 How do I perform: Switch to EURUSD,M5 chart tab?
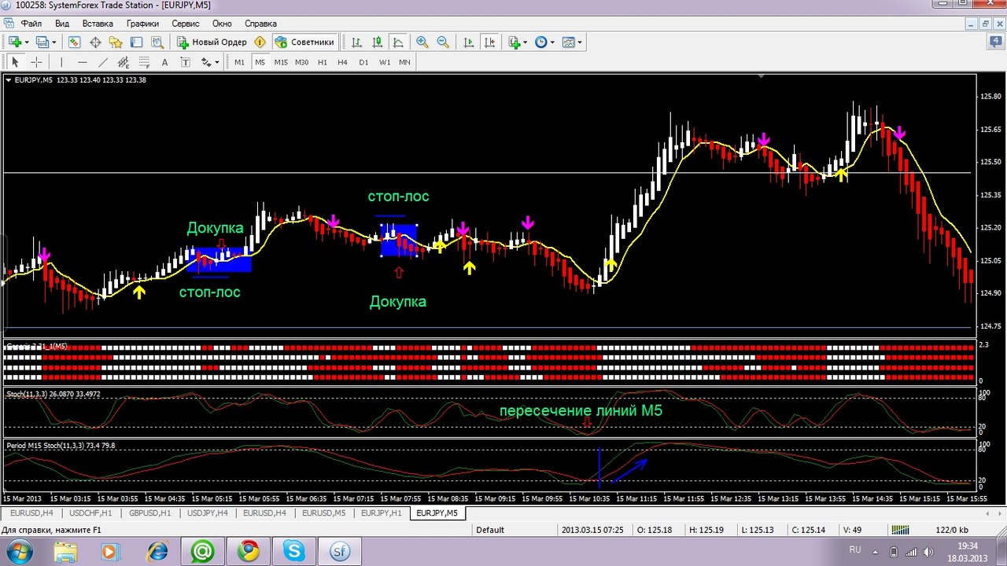[x=324, y=513]
